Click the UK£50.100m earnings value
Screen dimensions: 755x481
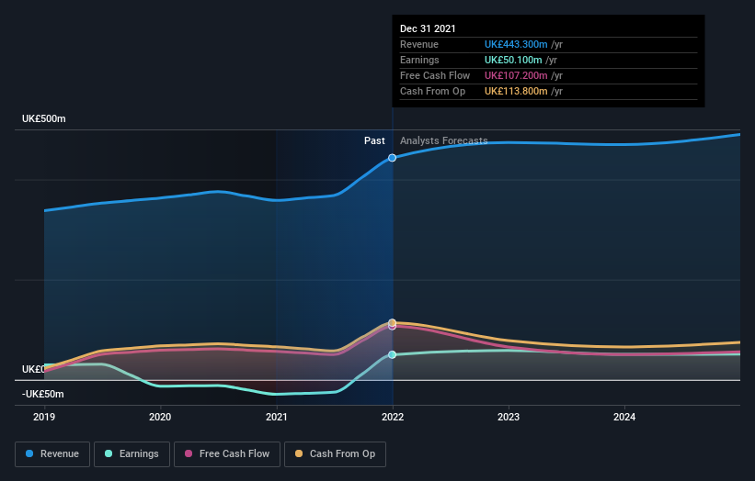click(513, 60)
